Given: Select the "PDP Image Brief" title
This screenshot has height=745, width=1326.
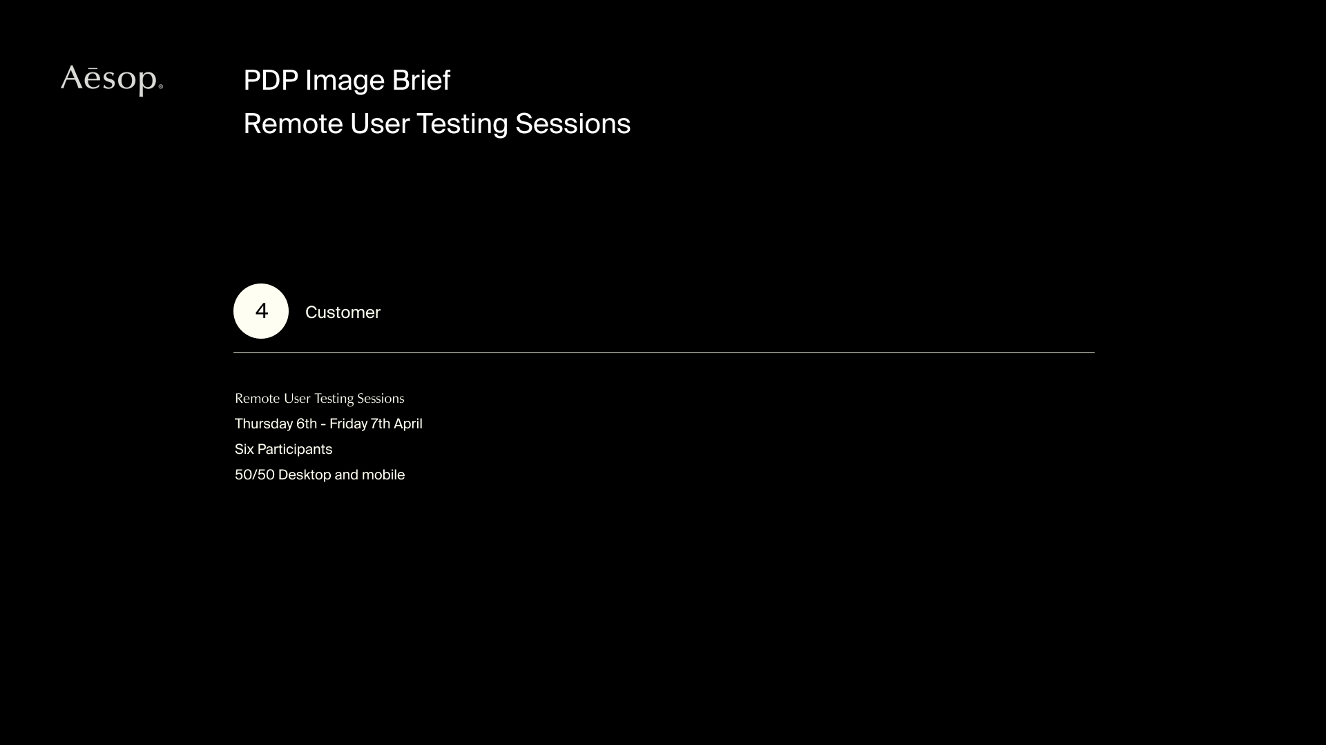Looking at the screenshot, I should pyautogui.click(x=347, y=80).
